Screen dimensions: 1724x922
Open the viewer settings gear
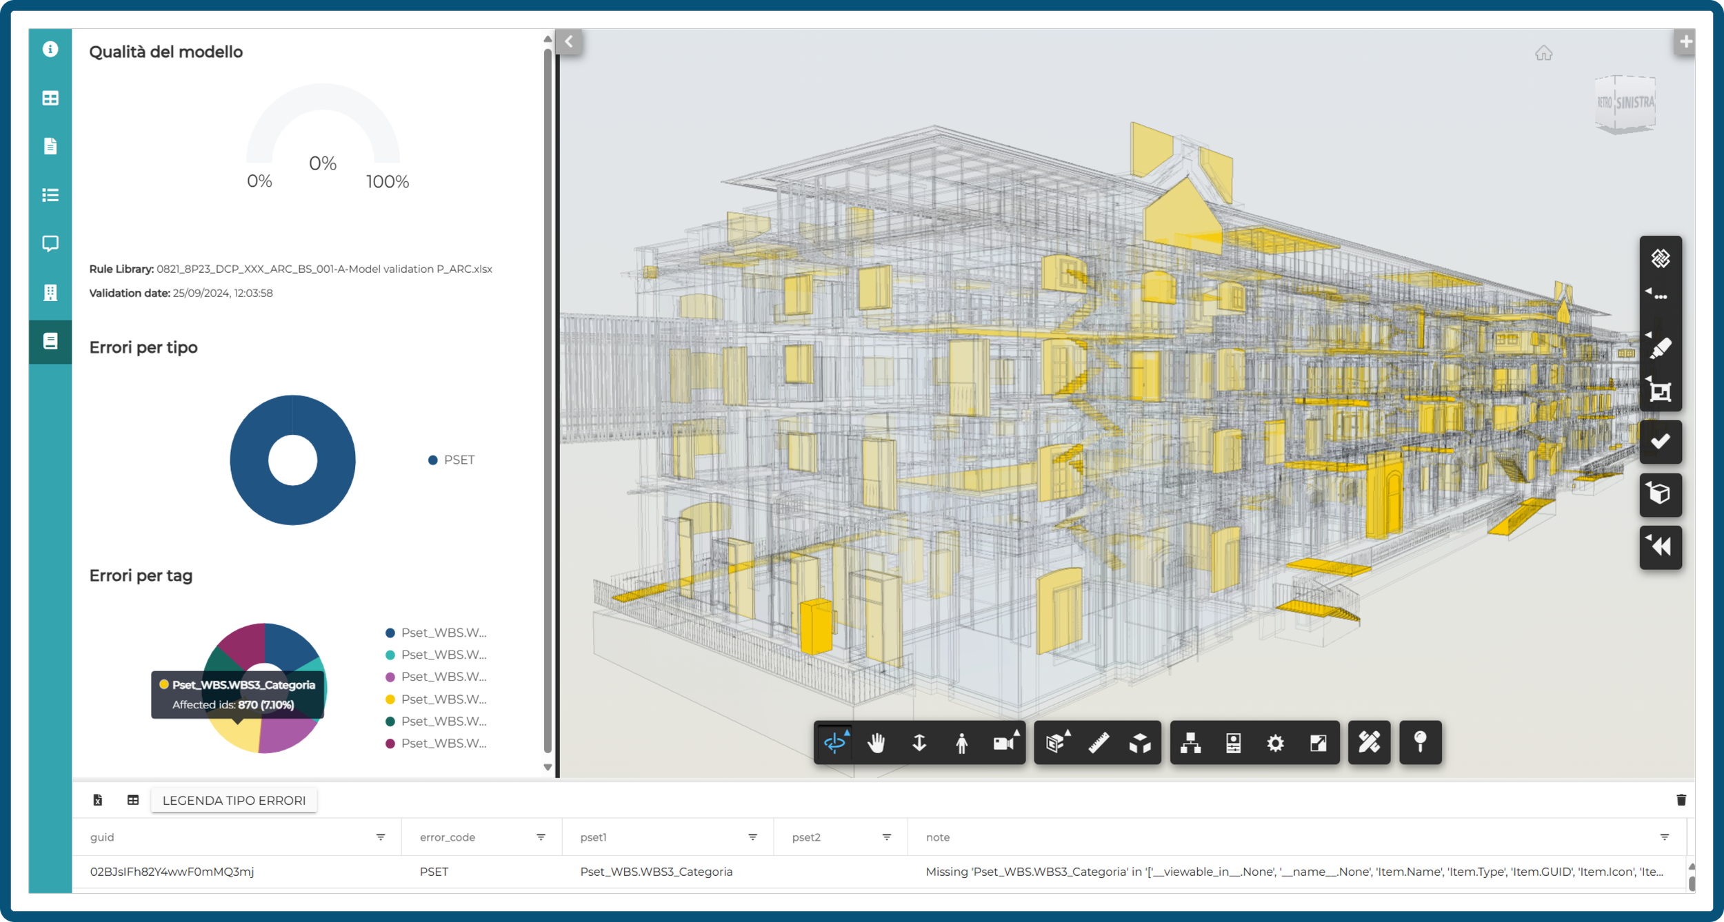click(x=1275, y=743)
